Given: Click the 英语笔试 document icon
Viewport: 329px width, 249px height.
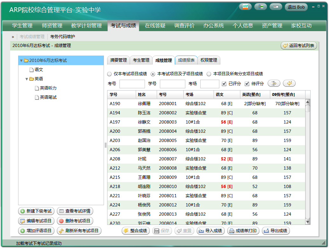Looking at the screenshot, I should (37, 97).
